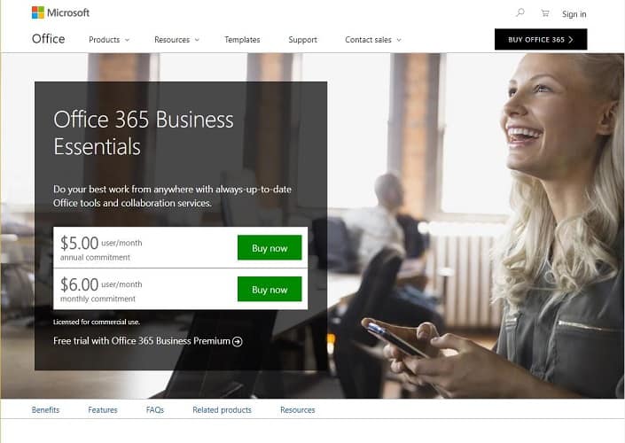Go to the Office home link
The width and height of the screenshot is (625, 443).
48,39
